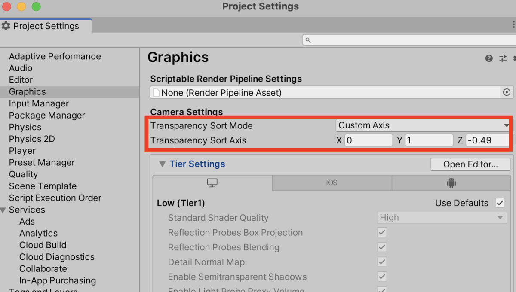Select the Project Settings window tab

tap(46, 26)
